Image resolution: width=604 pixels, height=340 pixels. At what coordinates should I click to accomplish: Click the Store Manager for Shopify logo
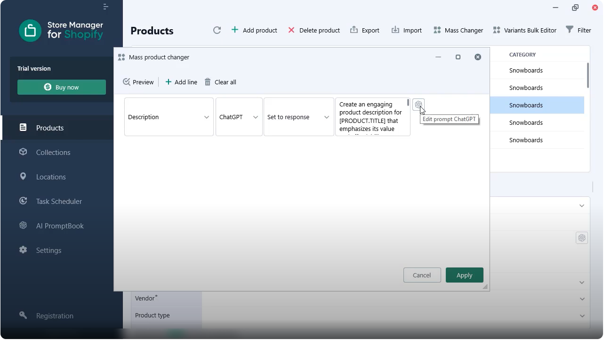pyautogui.click(x=61, y=31)
